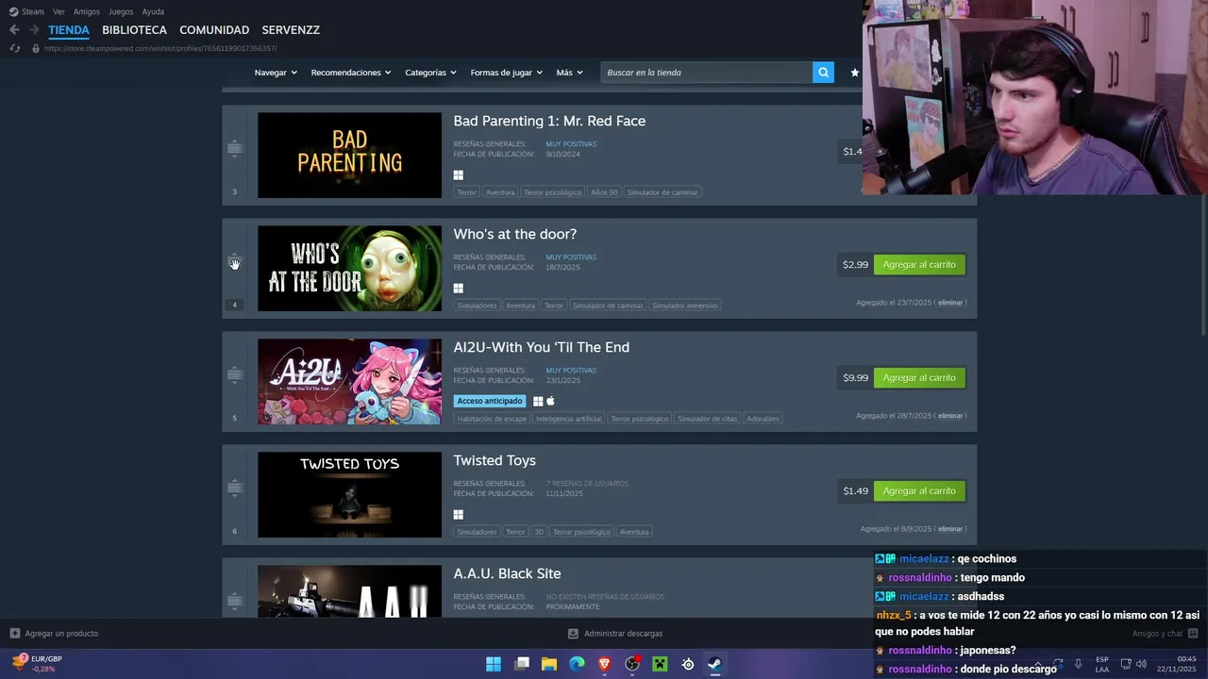Open the Steam menu
This screenshot has width=1208, height=679.
[26, 11]
